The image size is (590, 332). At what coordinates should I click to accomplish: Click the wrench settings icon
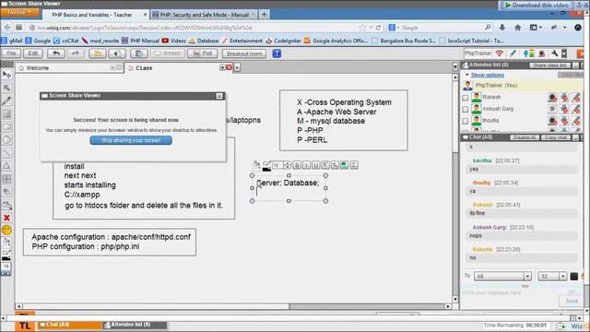(555, 53)
